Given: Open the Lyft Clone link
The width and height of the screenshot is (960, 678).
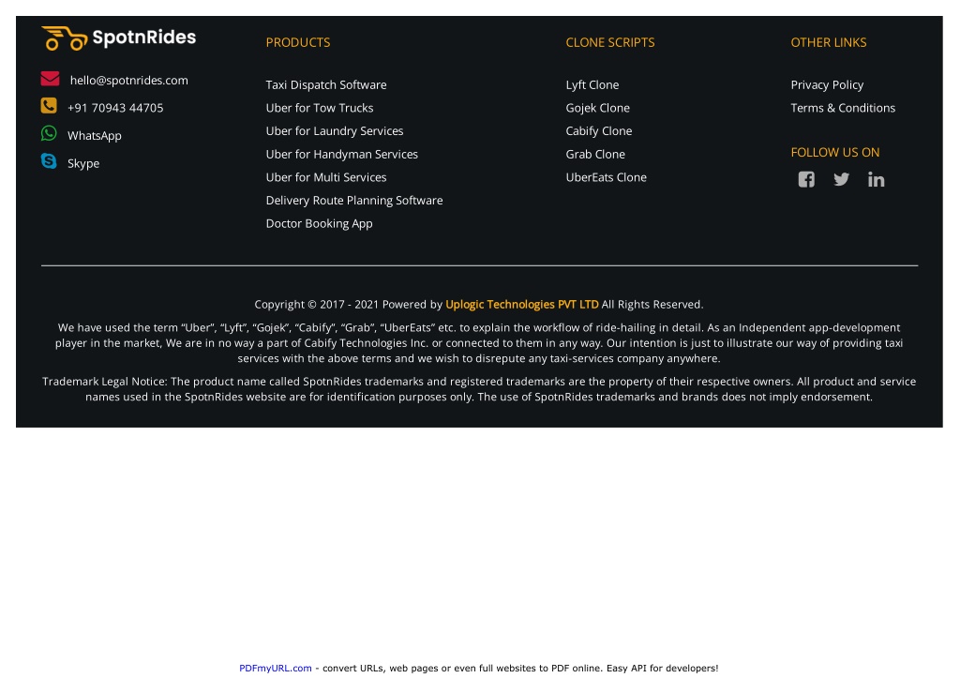Looking at the screenshot, I should (x=592, y=85).
